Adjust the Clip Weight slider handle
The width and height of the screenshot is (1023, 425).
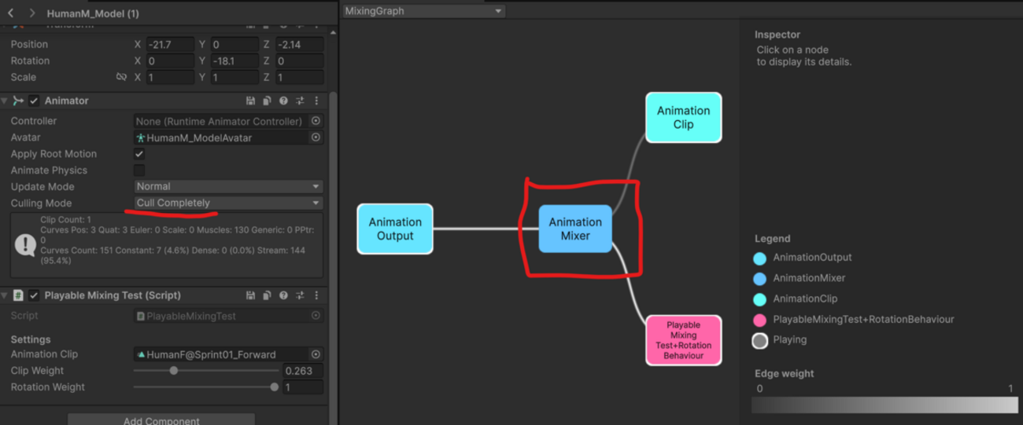pyautogui.click(x=174, y=371)
